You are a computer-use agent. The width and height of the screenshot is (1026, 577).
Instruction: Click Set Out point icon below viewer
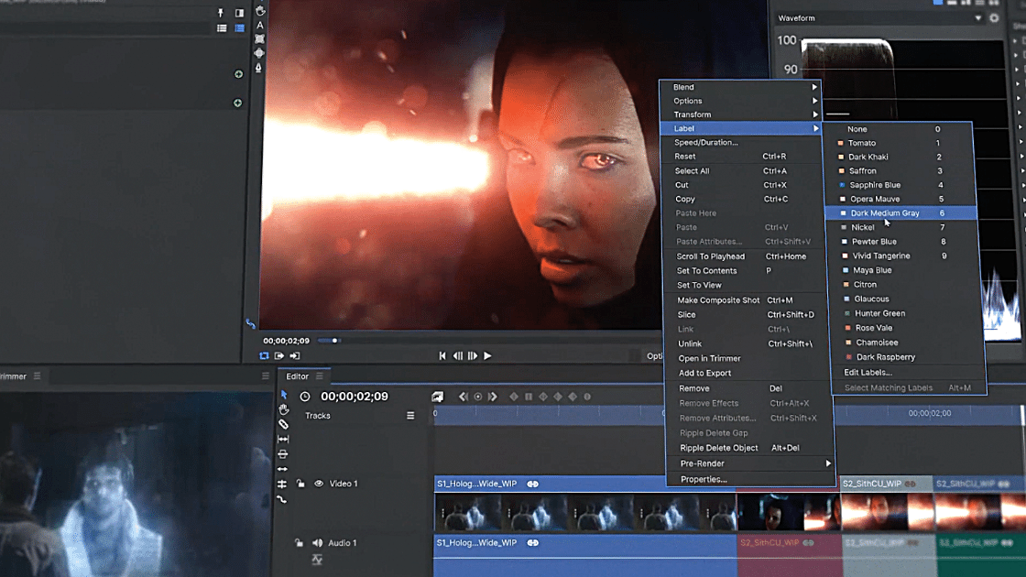294,356
